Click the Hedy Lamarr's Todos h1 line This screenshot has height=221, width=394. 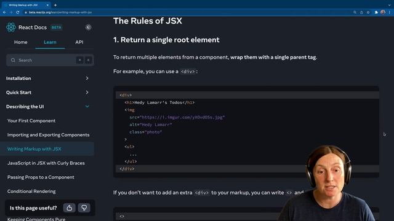159,103
